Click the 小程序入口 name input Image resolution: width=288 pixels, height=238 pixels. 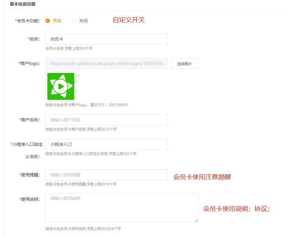coord(107,144)
